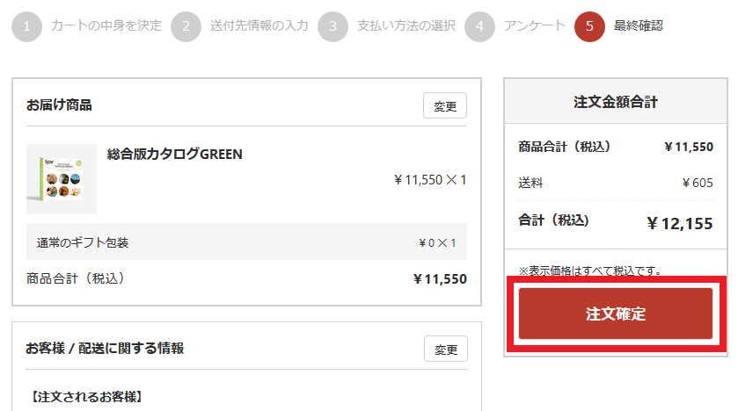Select the アンケート step label
This screenshot has width=738, height=411.
[x=534, y=25]
